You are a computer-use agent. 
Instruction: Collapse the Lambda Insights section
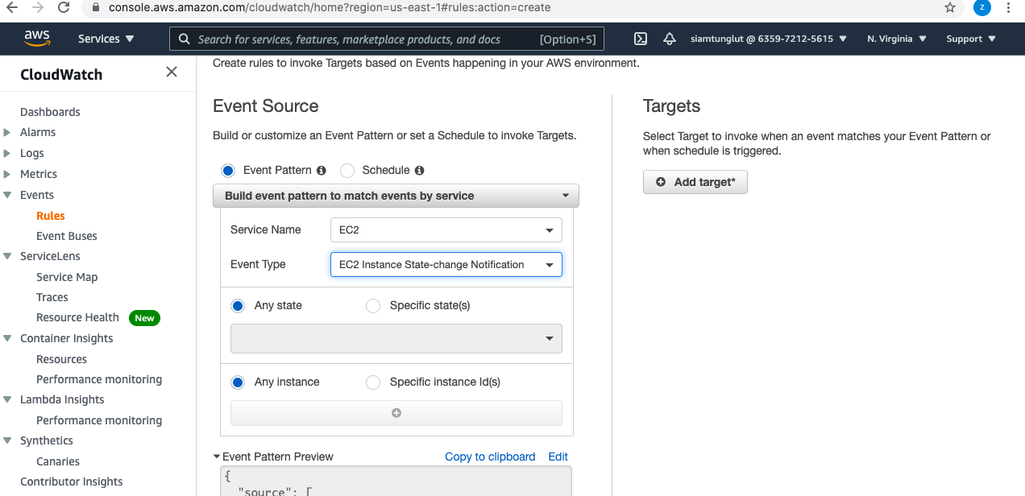[x=7, y=399]
